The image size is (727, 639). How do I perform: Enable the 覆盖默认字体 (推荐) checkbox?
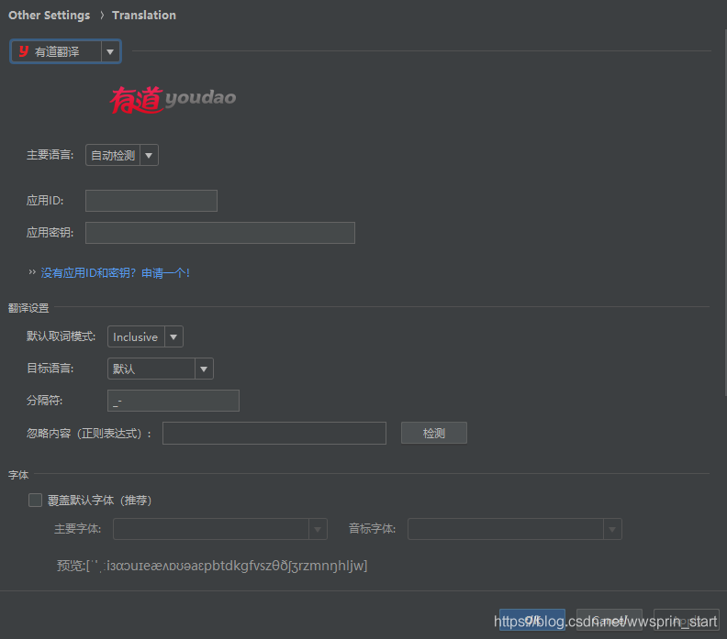coord(35,500)
